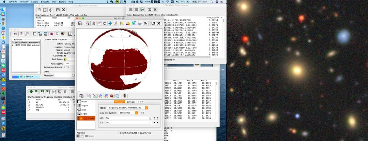
Task: Open the Layers menu in menu bar
Action: tap(35, 2)
